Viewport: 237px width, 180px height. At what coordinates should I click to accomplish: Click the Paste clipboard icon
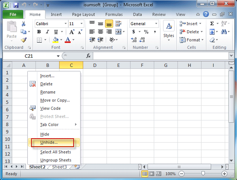[11, 26]
